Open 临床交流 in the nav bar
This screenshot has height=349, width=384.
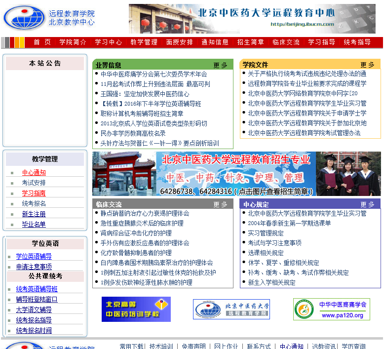[286, 42]
